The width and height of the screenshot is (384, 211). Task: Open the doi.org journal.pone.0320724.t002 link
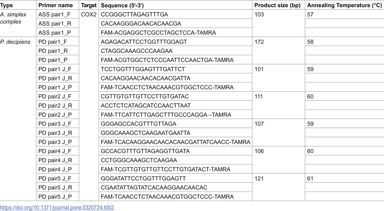(x=57, y=207)
